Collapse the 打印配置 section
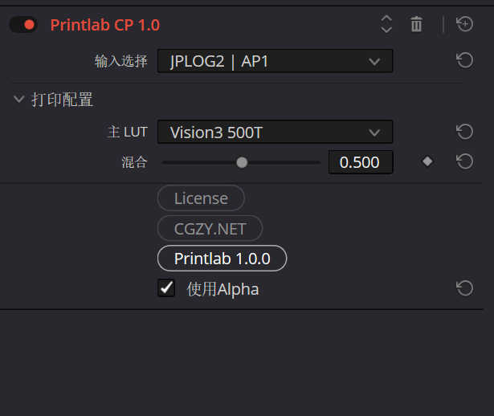 [x=19, y=100]
